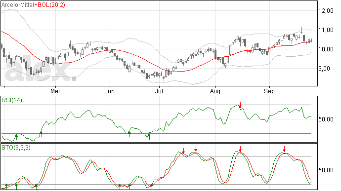Click the STO(9,3,3) panel label
The width and height of the screenshot is (341, 191).
coord(16,148)
